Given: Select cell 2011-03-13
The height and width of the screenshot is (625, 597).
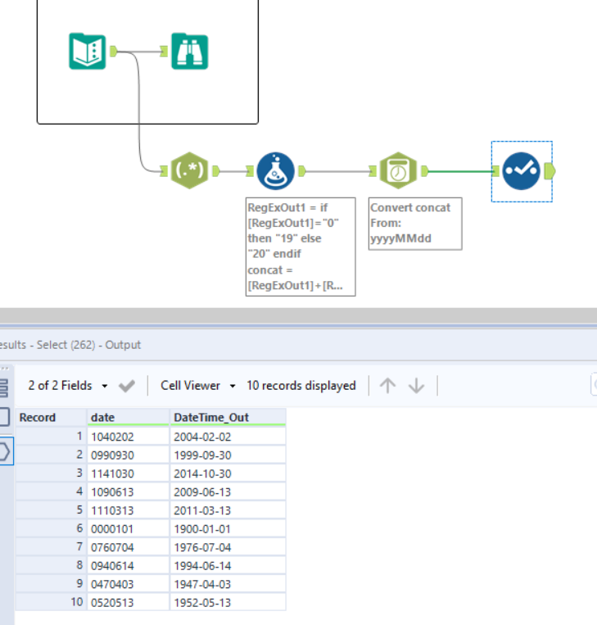Looking at the screenshot, I should (228, 510).
